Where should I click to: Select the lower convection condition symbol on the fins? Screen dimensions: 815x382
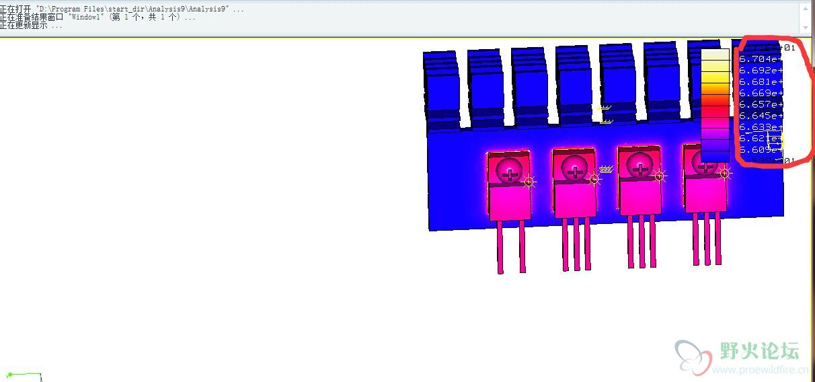(606, 120)
